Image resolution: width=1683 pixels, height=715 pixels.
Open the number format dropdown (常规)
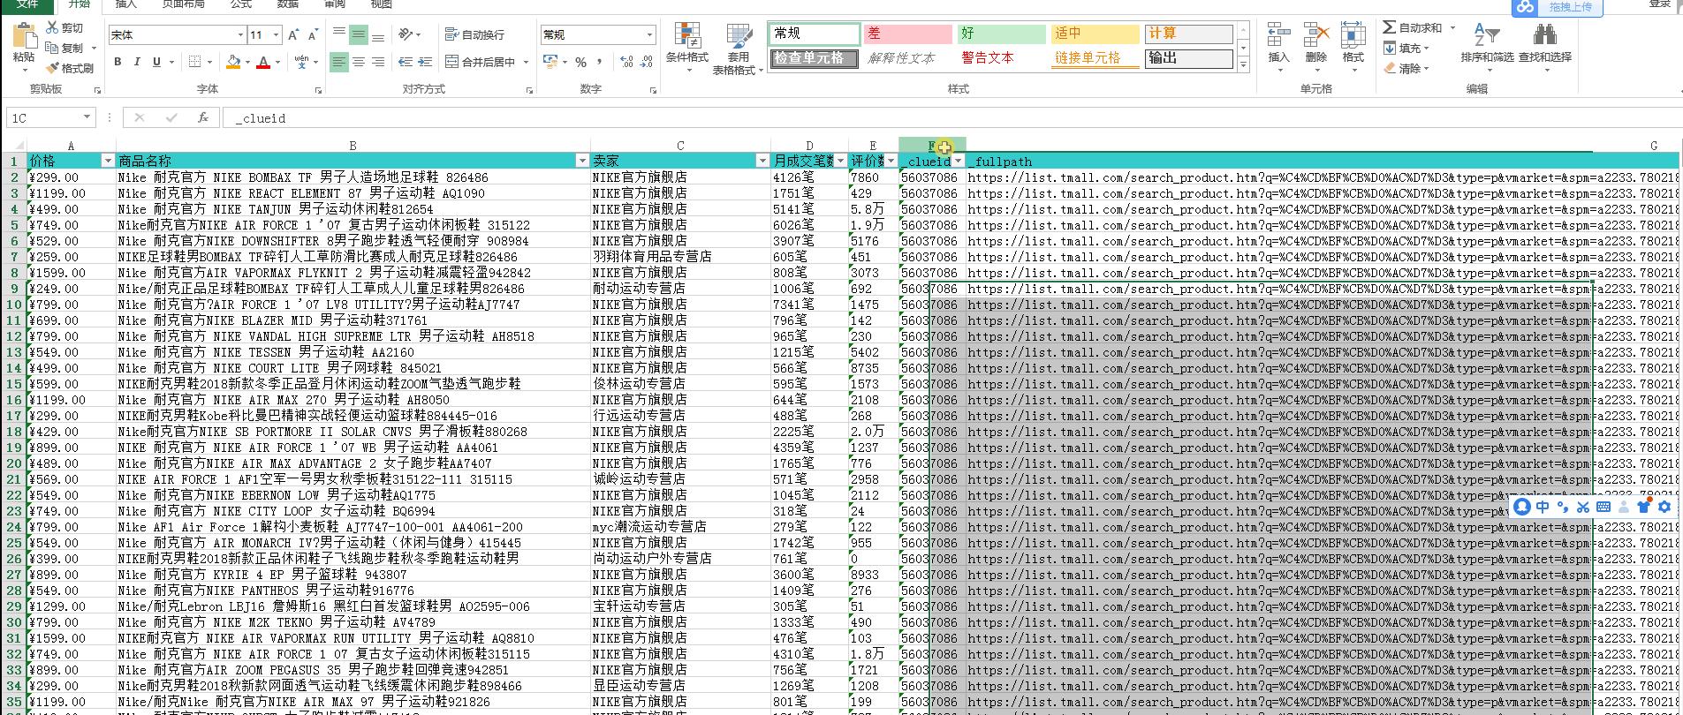(x=650, y=35)
